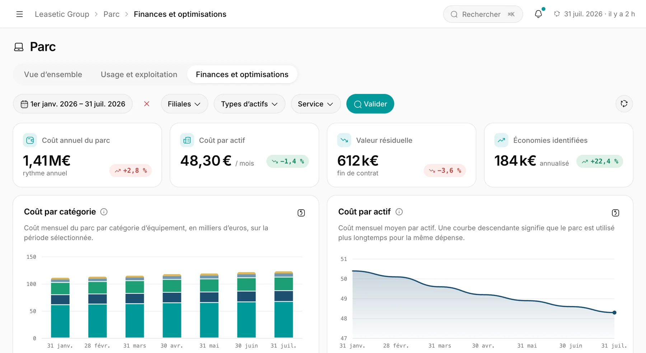Image resolution: width=646 pixels, height=353 pixels.
Task: Click the 30 avr. bar in the category chart
Action: click(172, 306)
